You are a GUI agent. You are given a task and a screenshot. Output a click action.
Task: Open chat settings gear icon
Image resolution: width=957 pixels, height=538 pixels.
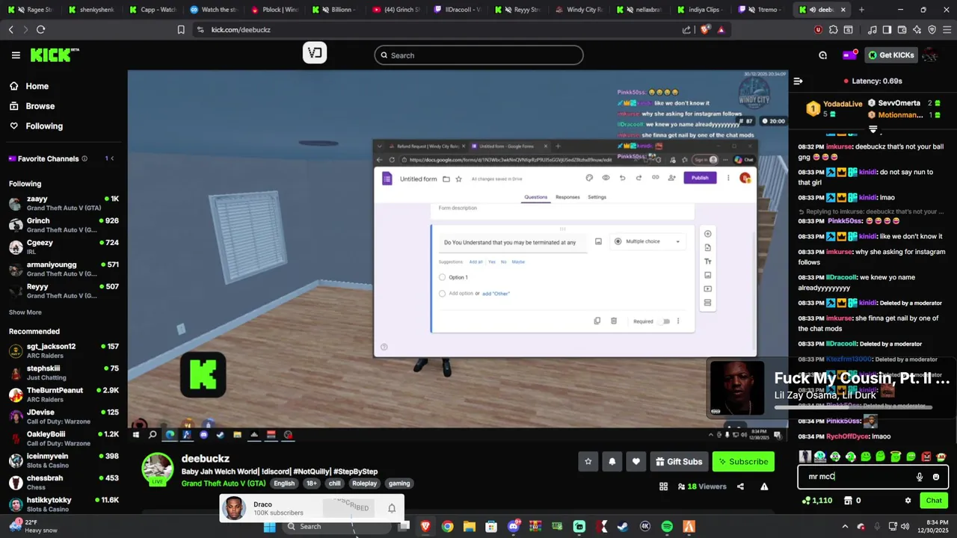coord(908,501)
